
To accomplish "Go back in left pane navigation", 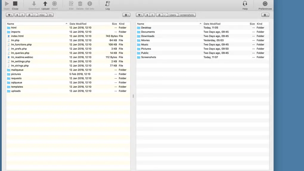I will tap(17, 15).
